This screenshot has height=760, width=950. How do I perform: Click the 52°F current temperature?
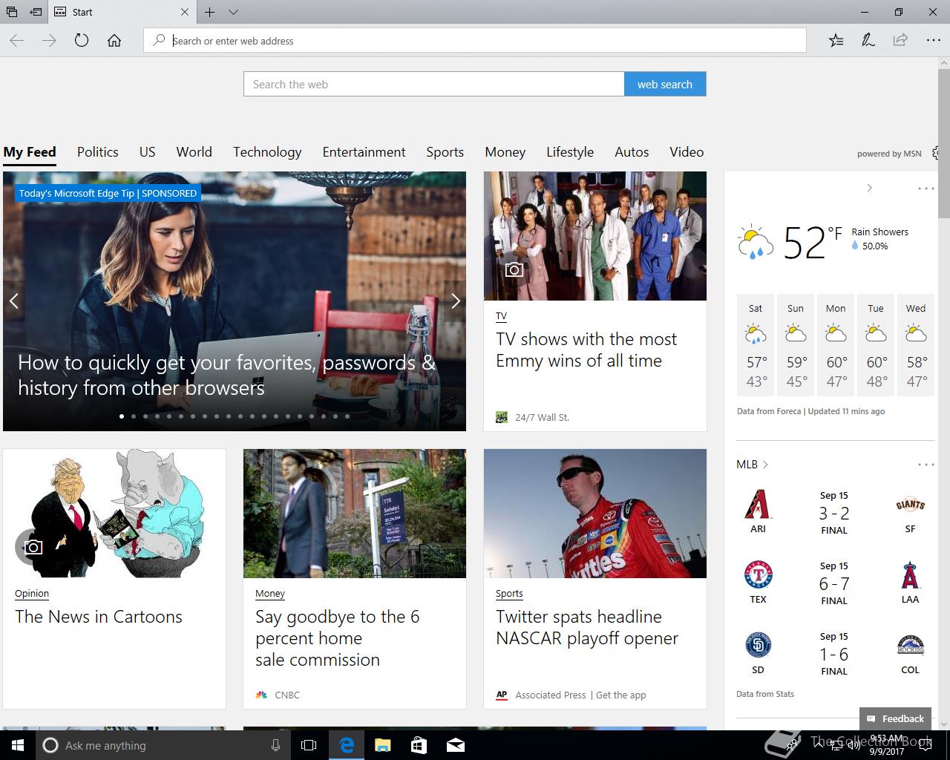click(x=812, y=243)
